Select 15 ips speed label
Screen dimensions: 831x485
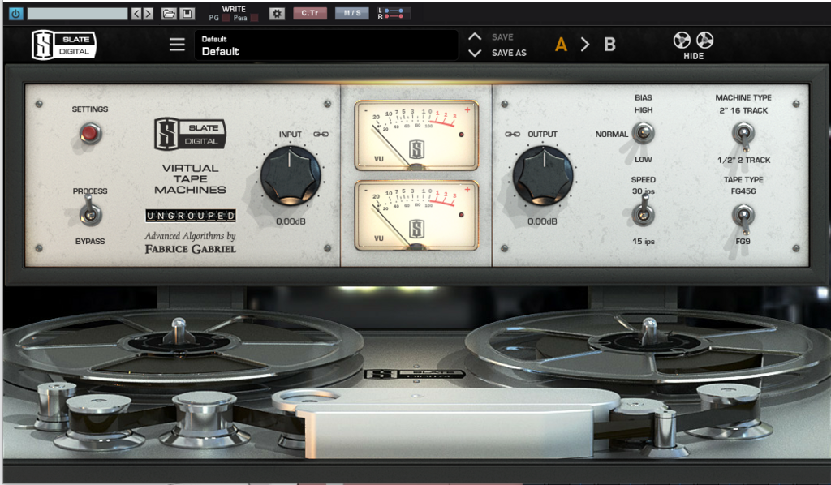tap(644, 242)
